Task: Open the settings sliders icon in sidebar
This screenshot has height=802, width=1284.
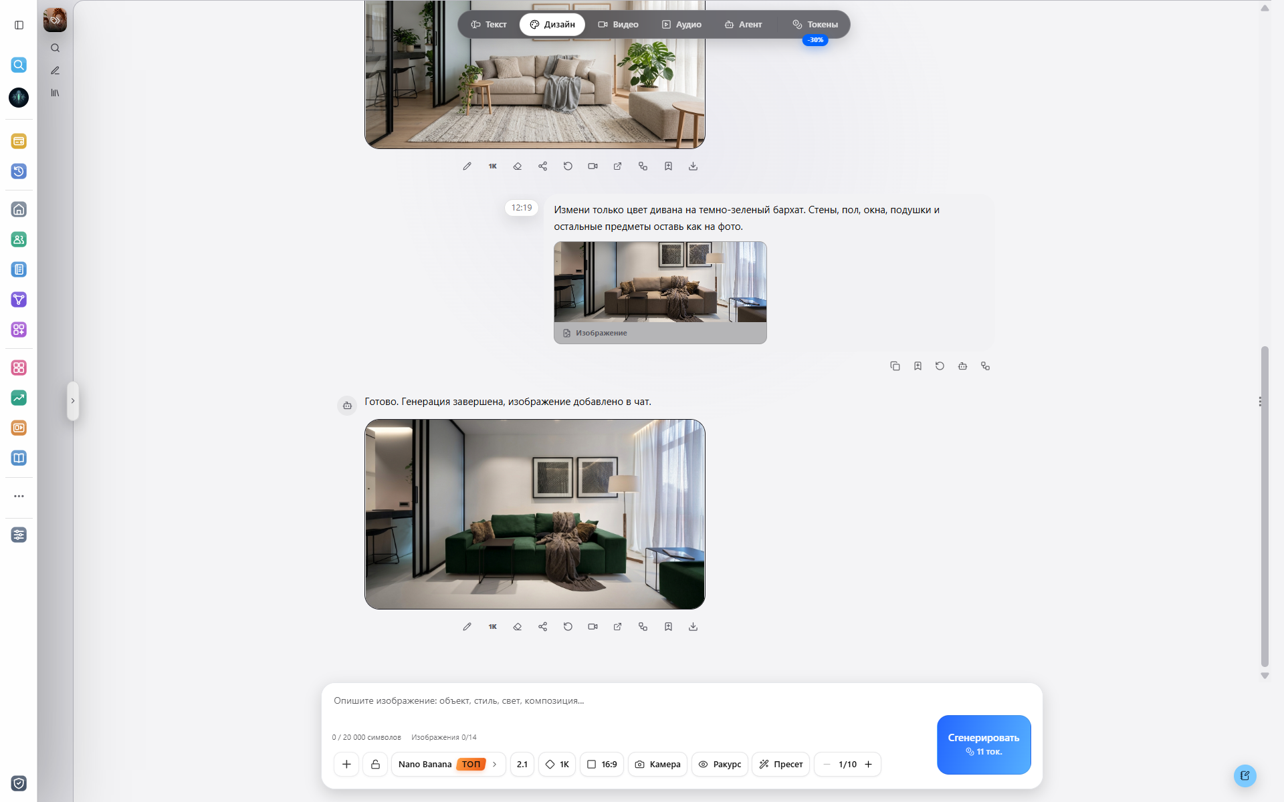Action: pyautogui.click(x=19, y=535)
